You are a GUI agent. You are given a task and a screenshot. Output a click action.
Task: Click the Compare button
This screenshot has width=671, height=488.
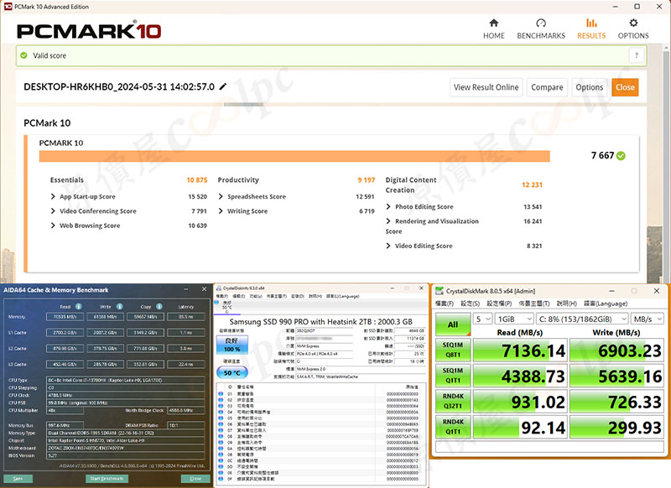[x=547, y=87]
